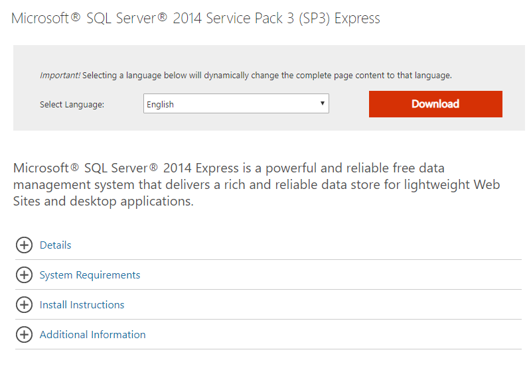Click the plus icon beside Details
531x368 pixels.
click(x=24, y=245)
